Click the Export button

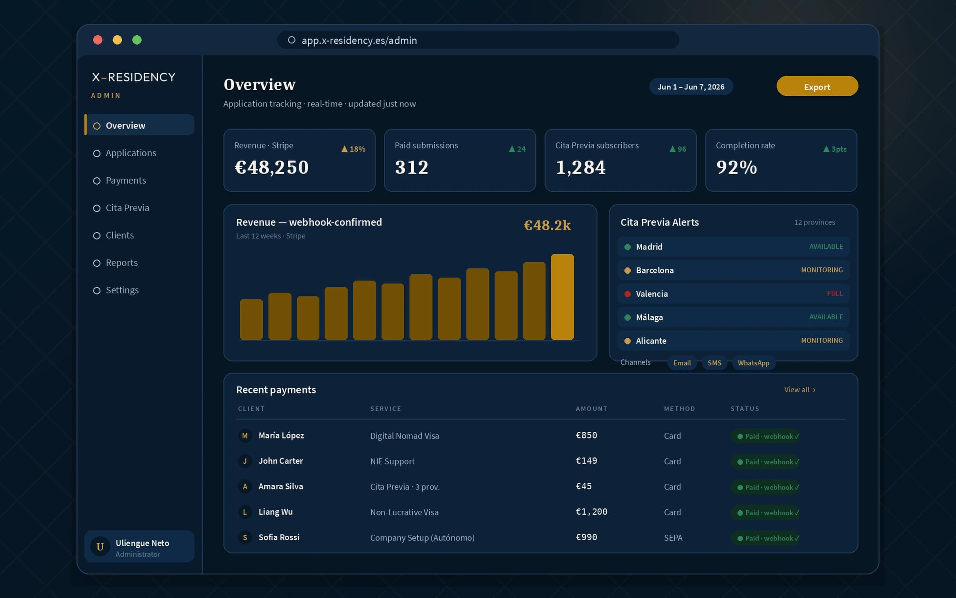(x=817, y=86)
